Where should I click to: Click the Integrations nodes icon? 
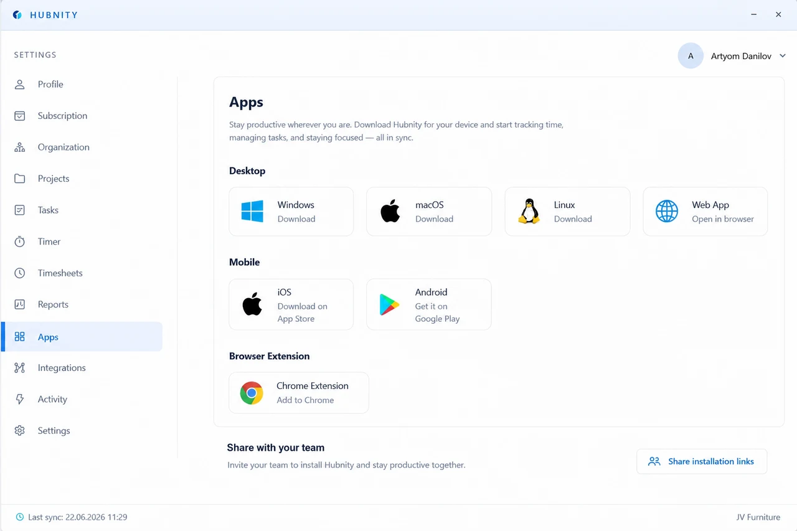pyautogui.click(x=20, y=368)
